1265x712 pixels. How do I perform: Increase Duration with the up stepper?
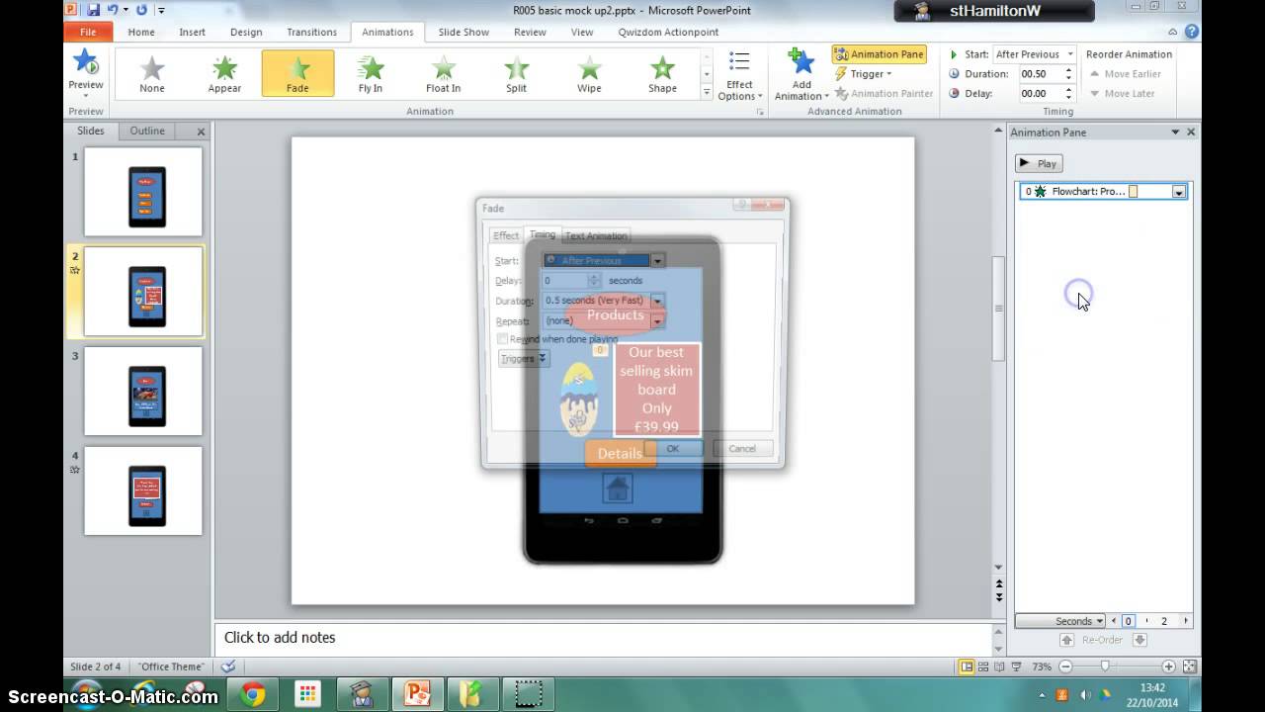1068,70
